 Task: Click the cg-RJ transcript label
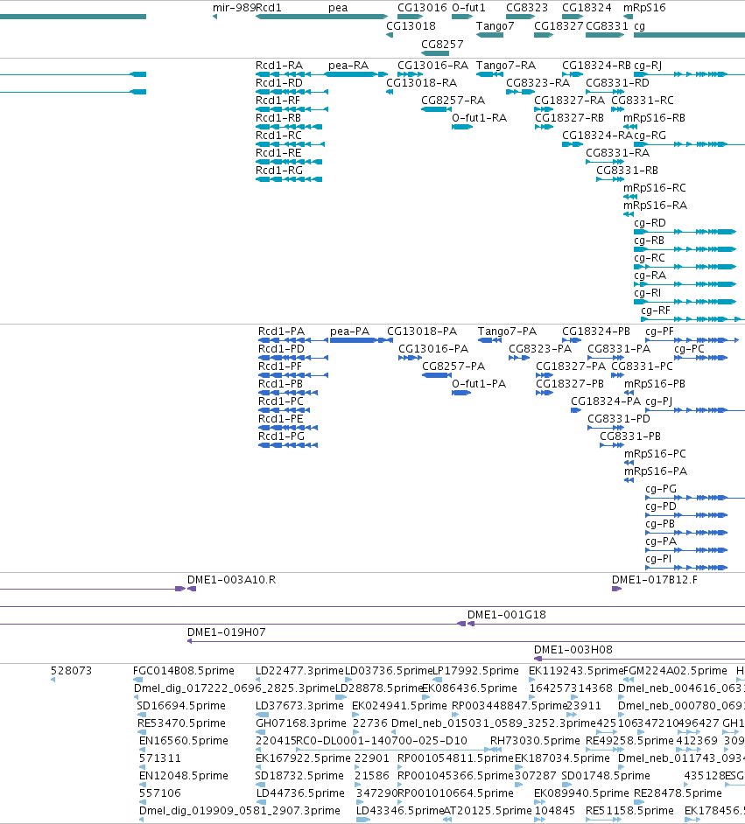pos(647,65)
